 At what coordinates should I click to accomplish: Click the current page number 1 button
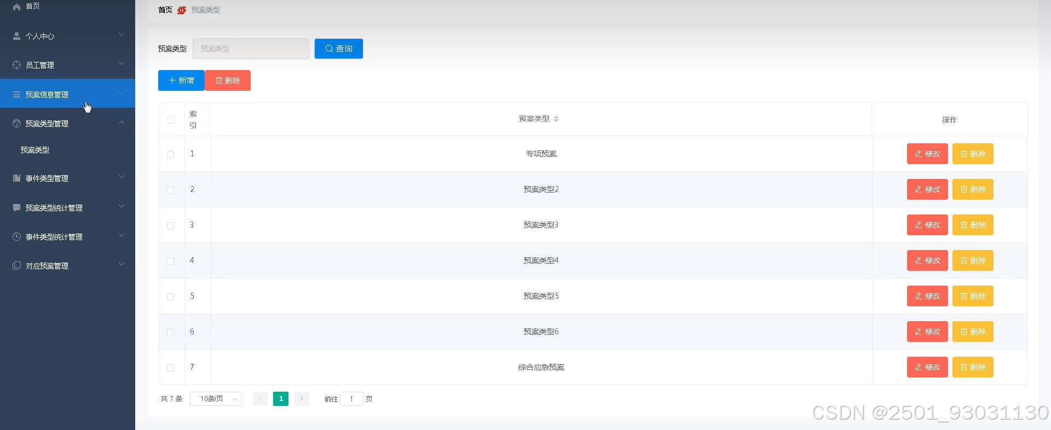tap(281, 399)
